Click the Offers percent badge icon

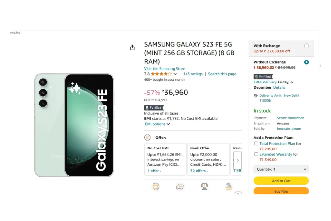[x=147, y=138]
